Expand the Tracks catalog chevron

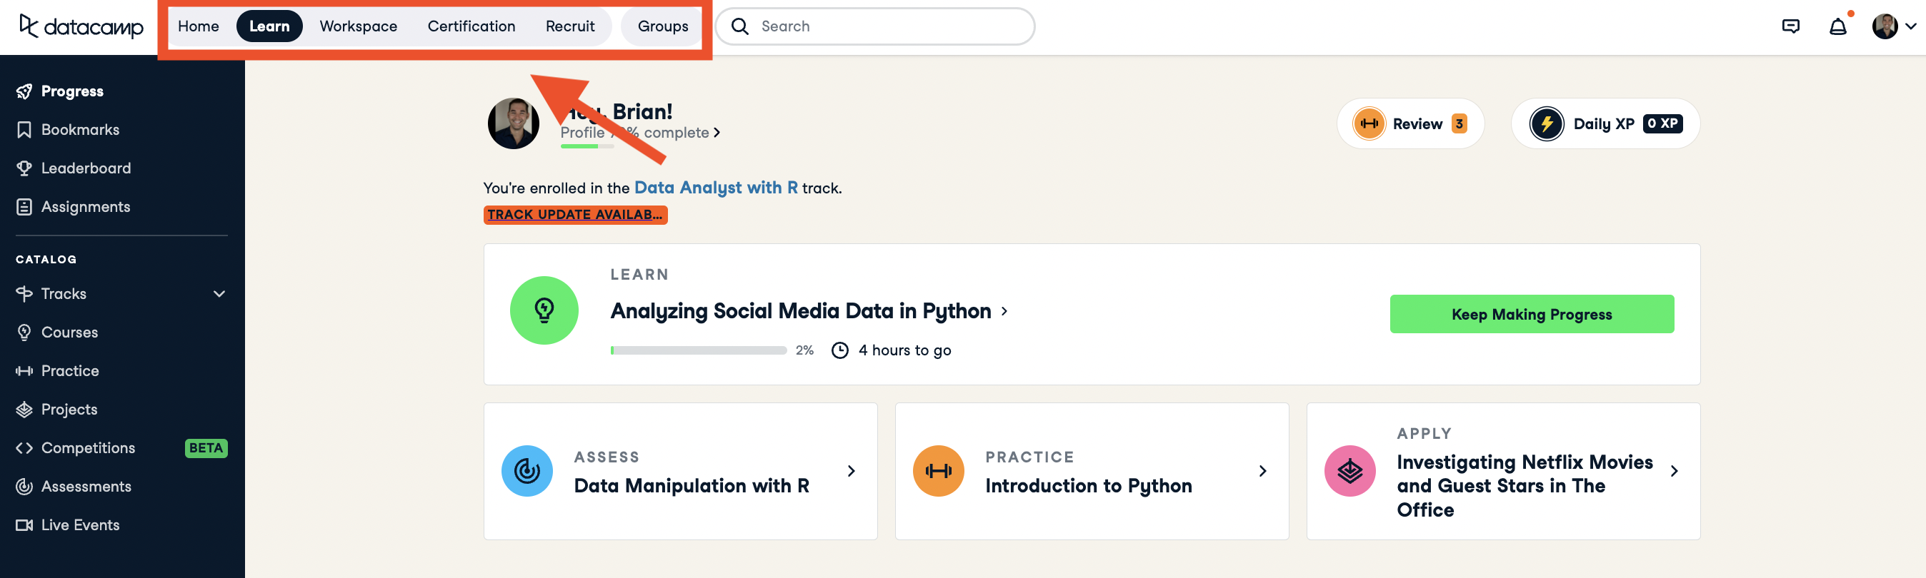click(219, 293)
